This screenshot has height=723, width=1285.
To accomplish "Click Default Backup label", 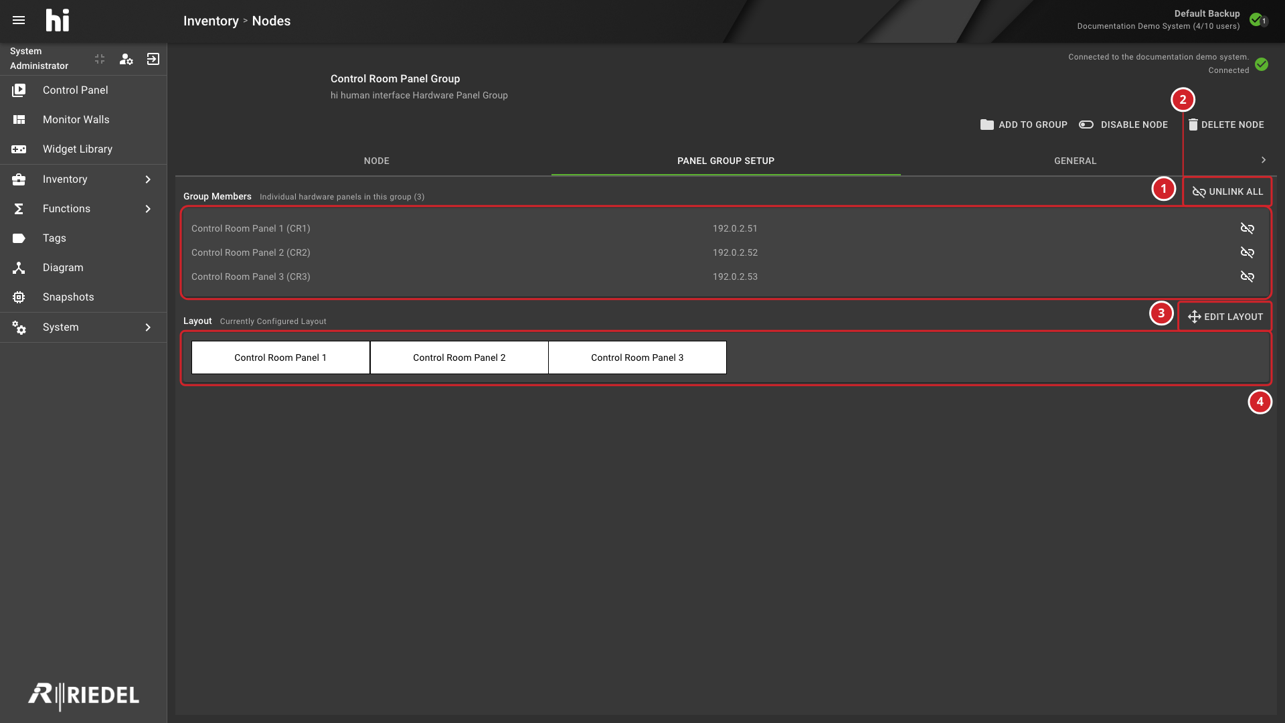I will [x=1207, y=13].
